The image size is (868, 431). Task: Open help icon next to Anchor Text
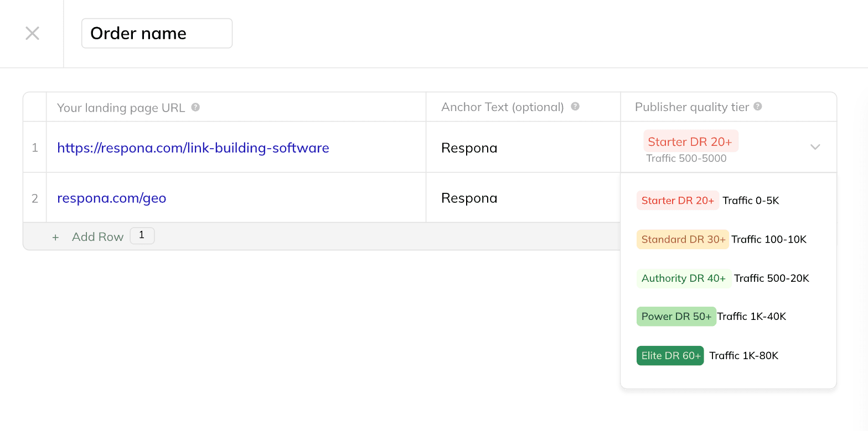click(575, 107)
